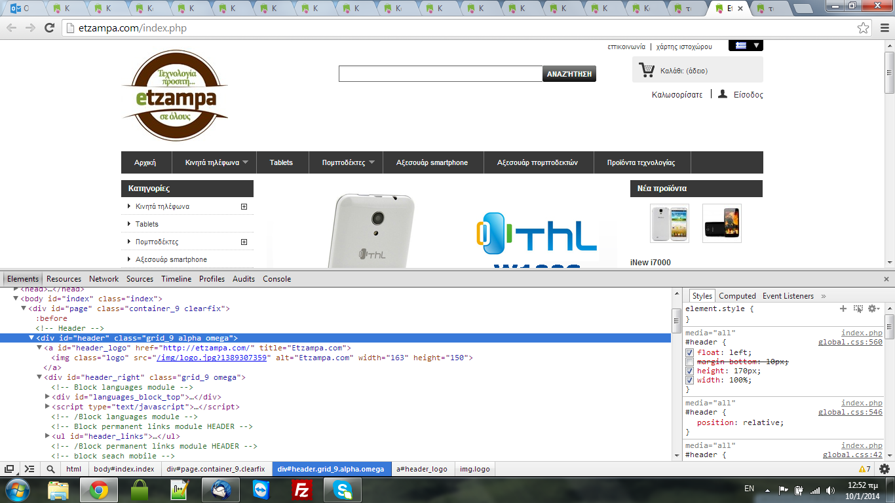The image size is (895, 503).
Task: Click the Είσοδος login link
Action: pyautogui.click(x=748, y=95)
